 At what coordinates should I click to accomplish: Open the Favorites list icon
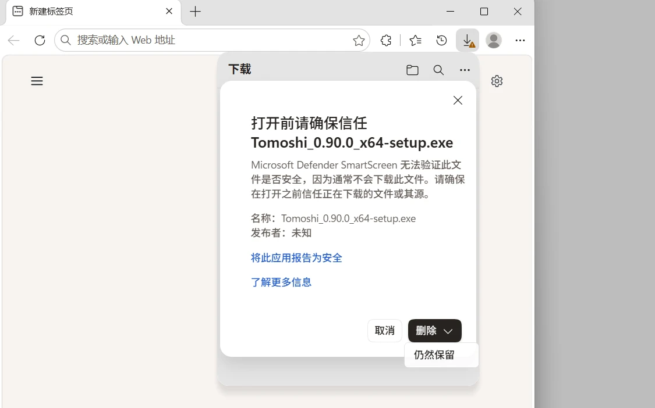(415, 40)
